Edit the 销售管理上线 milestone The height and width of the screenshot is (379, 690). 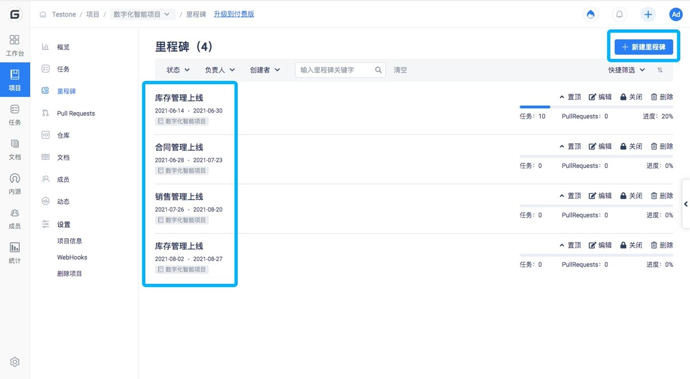tap(600, 196)
